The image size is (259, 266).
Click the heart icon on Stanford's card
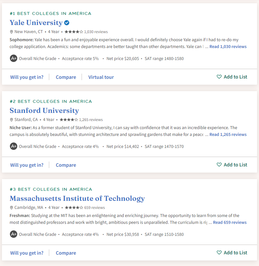coord(219,165)
